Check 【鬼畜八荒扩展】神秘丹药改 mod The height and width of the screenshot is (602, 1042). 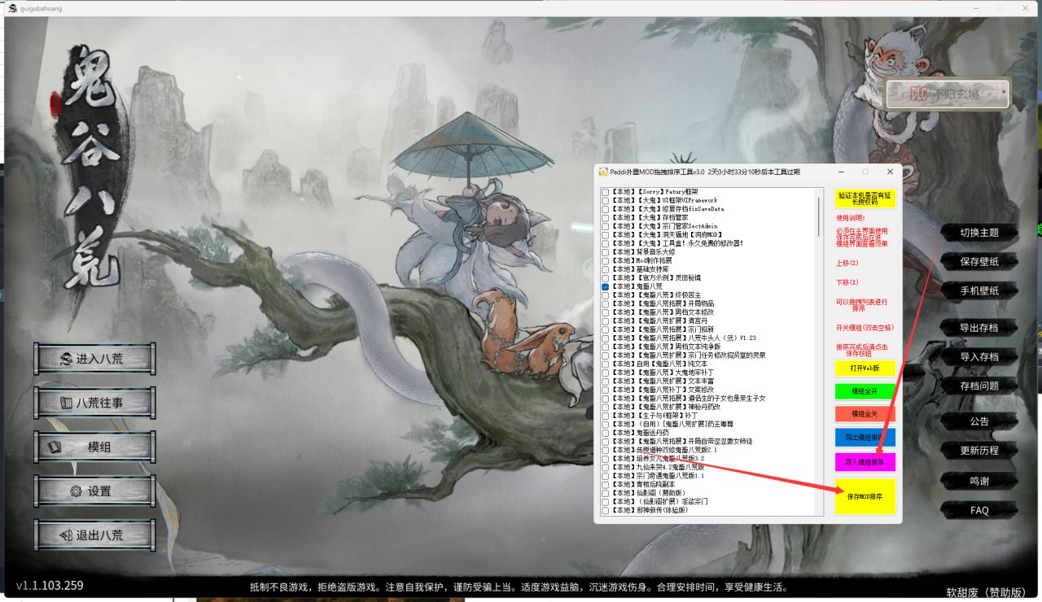tap(606, 407)
